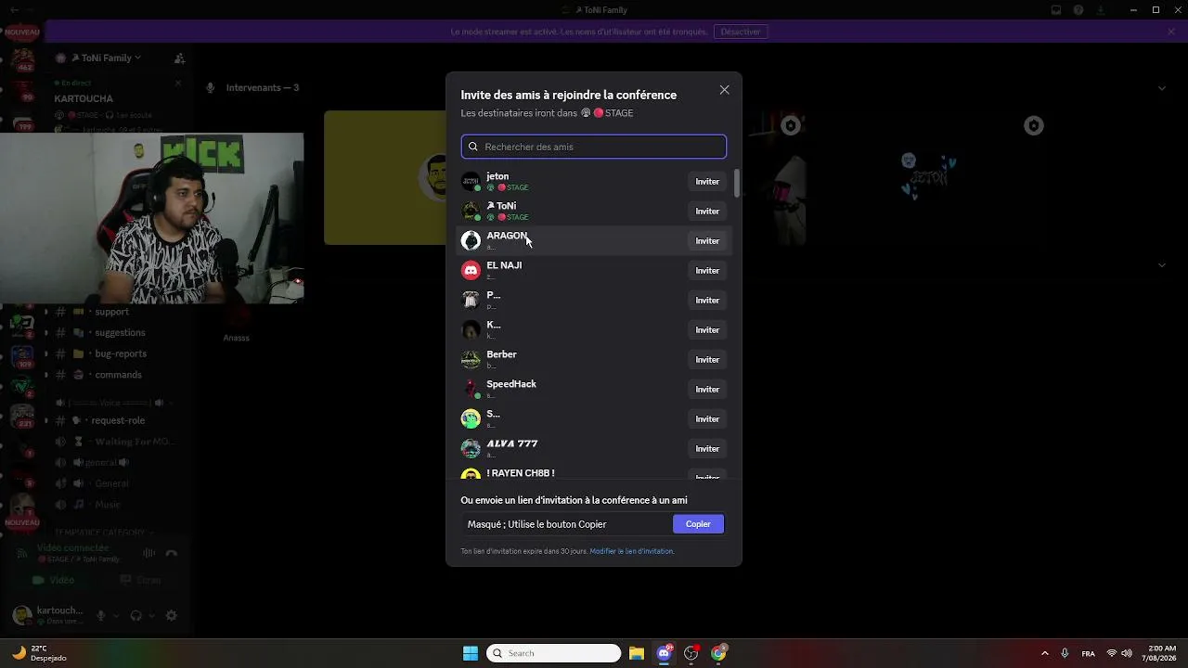This screenshot has width=1188, height=668.
Task: Open the server icon with 462 badge
Action: tap(21, 59)
